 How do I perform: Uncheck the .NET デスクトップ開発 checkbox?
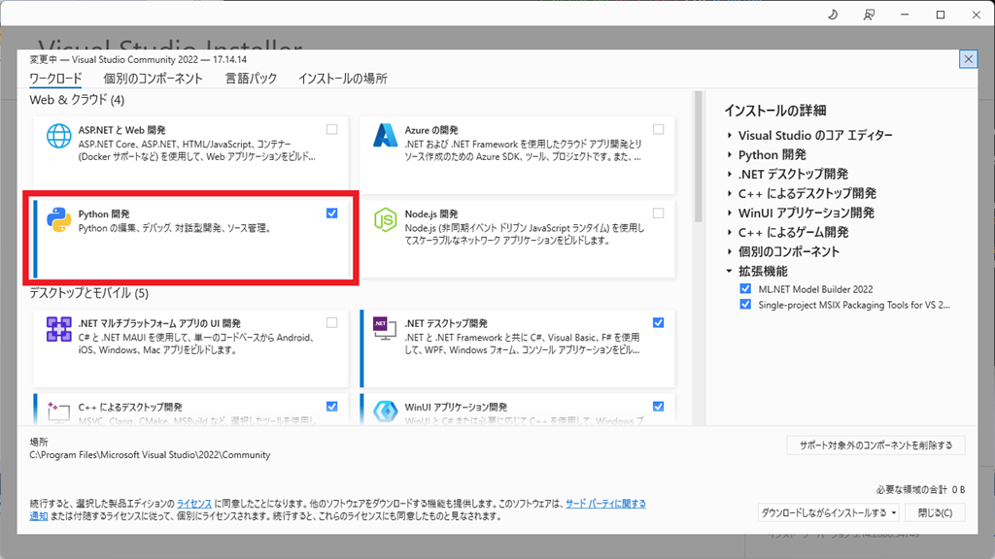[659, 322]
